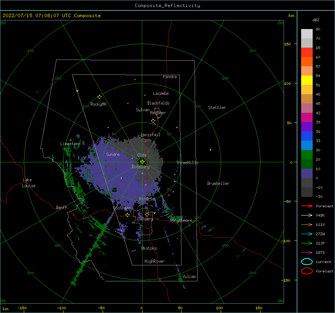Click the Sundre town label
Viewport: 335px width, 313px height.
[113, 154]
